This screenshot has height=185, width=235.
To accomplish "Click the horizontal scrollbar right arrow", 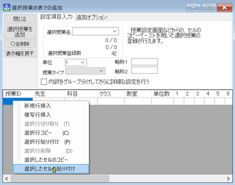I will point(228,178).
